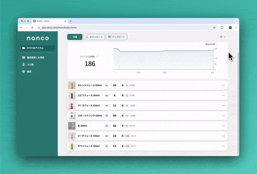This screenshot has height=174, width=257.
Task: Open more options for キウイジュース 500ml
Action: (223, 146)
